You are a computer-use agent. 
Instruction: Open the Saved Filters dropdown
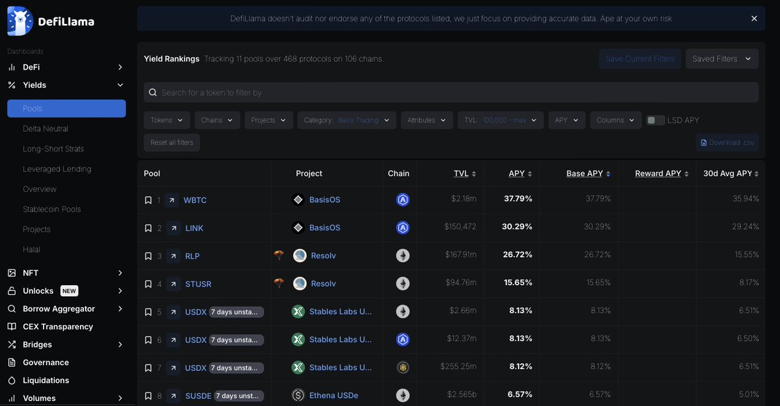coord(721,58)
